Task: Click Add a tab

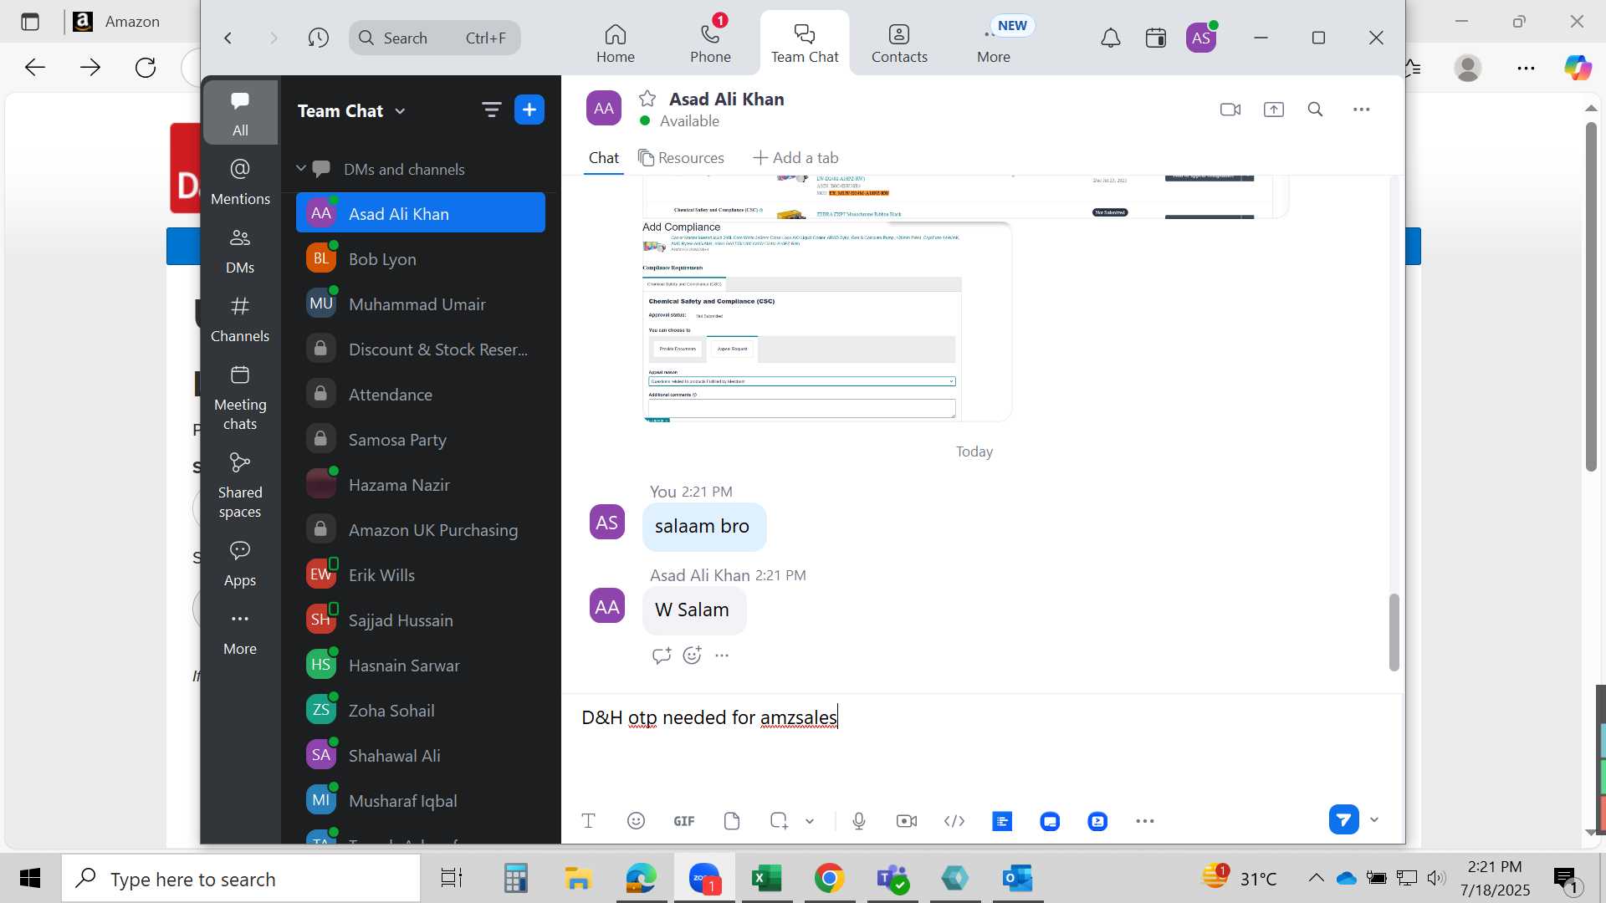Action: (x=795, y=158)
